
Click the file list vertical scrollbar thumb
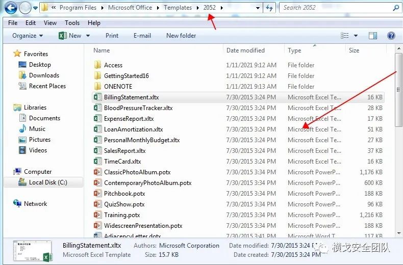pyautogui.click(x=398, y=90)
